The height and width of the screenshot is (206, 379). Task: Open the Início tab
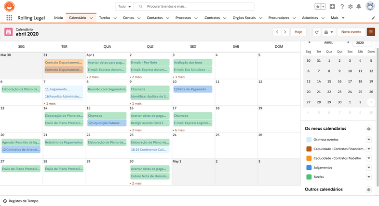pyautogui.click(x=58, y=18)
